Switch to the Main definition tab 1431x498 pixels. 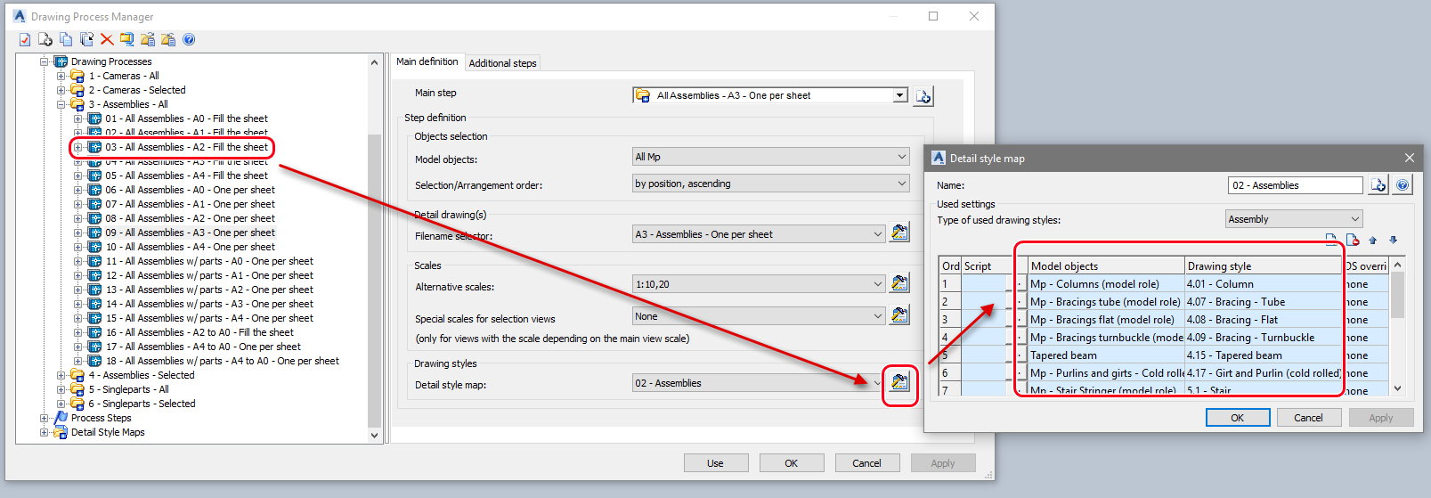coord(427,61)
